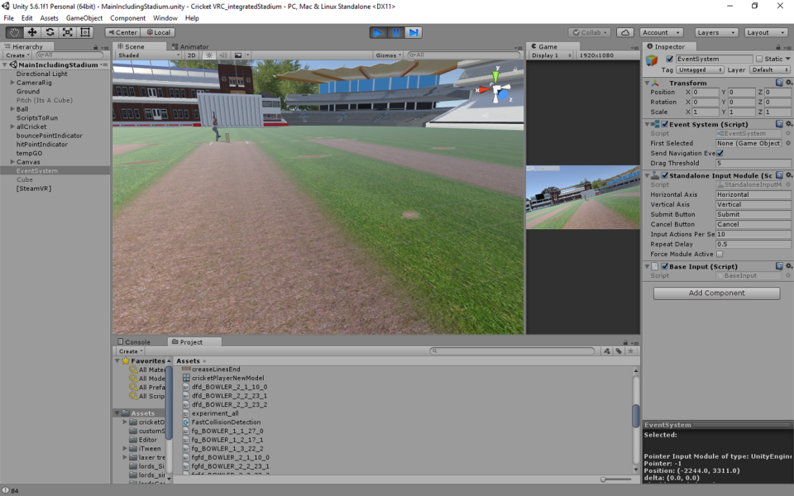The height and width of the screenshot is (496, 794).
Task: Toggle Center pivot mode button
Action: click(122, 32)
